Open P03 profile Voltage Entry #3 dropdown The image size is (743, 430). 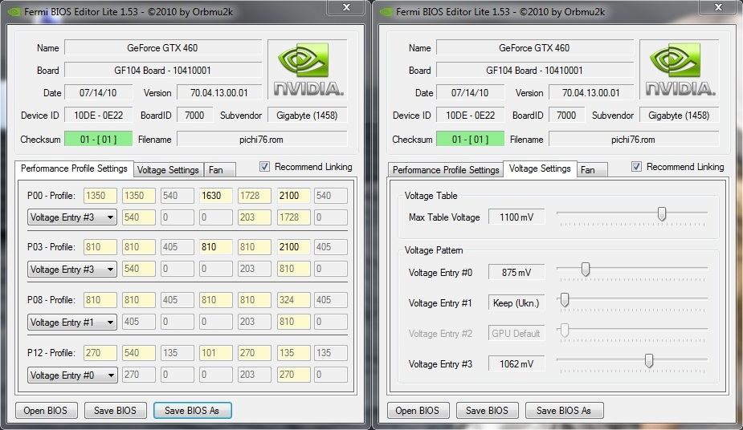72,270
